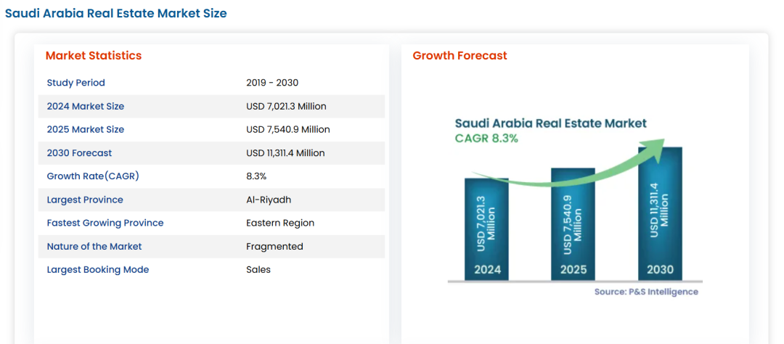Click the Saudi Arabia Real Estate Market Size heading
The image size is (784, 344).
116,13
